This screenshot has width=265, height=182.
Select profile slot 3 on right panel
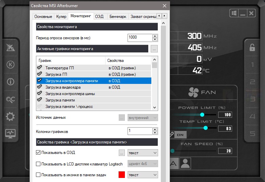click(252, 99)
